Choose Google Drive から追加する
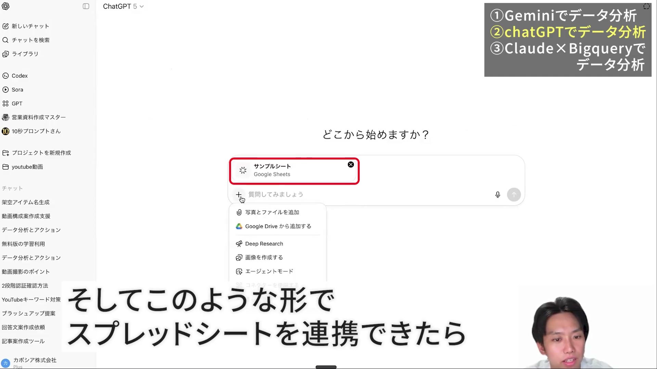 pos(277,226)
